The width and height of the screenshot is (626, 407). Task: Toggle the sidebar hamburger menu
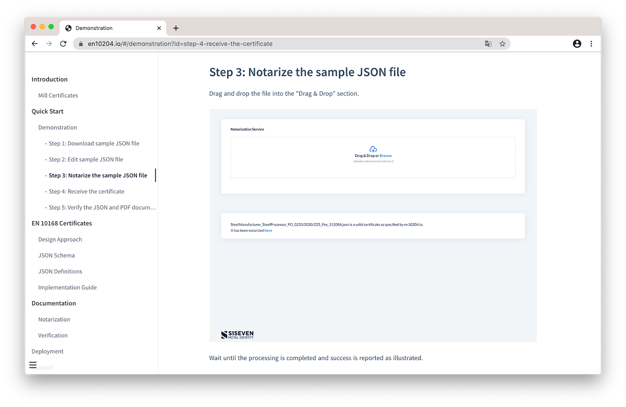(33, 365)
